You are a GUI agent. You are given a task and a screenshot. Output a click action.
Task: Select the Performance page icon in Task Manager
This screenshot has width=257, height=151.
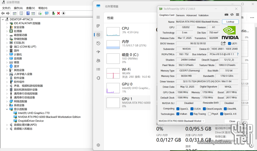(98, 35)
